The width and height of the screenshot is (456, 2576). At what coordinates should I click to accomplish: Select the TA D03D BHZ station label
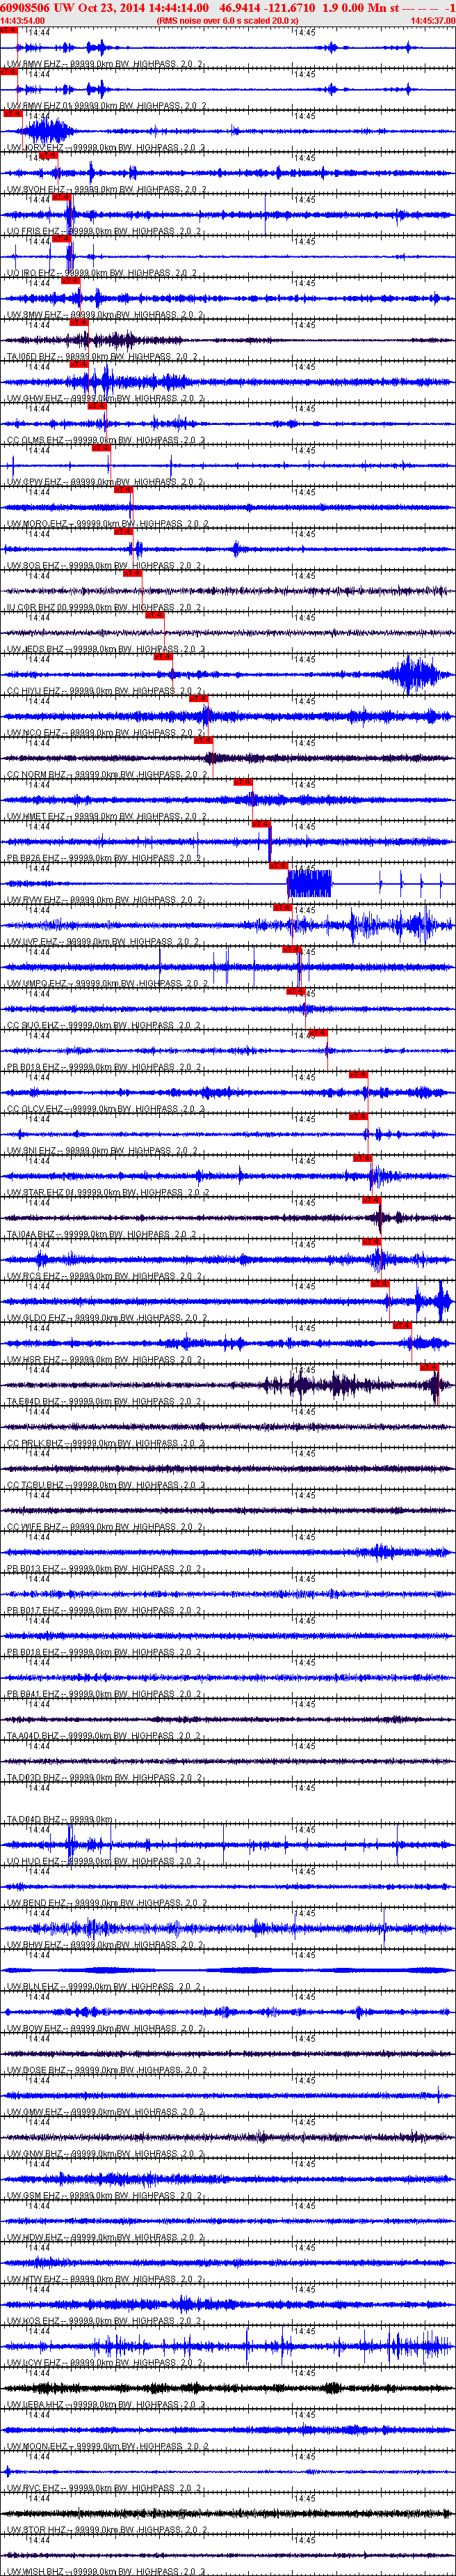point(105,1778)
